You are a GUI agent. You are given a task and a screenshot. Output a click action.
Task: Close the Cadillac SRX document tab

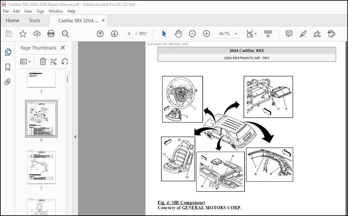point(103,20)
